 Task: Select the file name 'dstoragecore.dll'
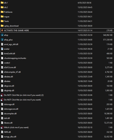11,109
